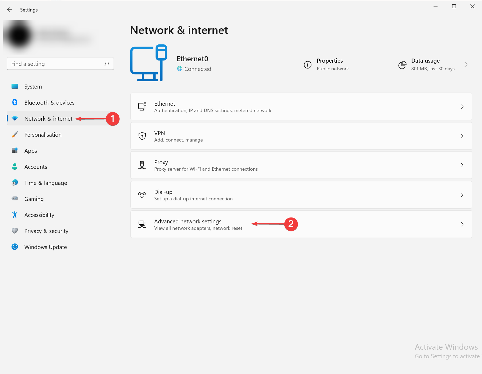
Task: Open Bluetooth & devices category
Action: point(60,102)
